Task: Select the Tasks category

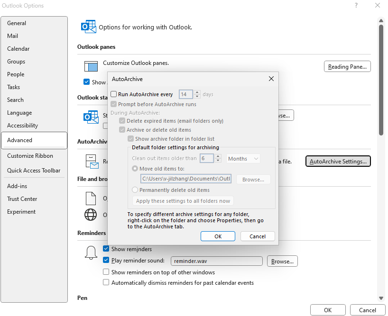Action: 34,87
